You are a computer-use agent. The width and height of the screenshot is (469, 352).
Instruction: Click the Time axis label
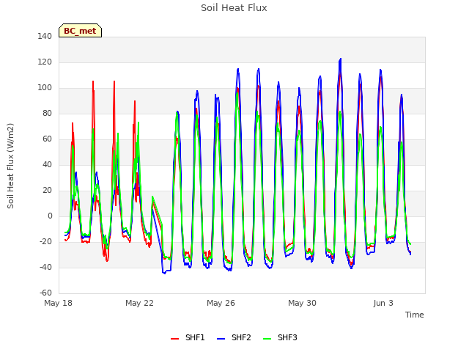coord(415,315)
